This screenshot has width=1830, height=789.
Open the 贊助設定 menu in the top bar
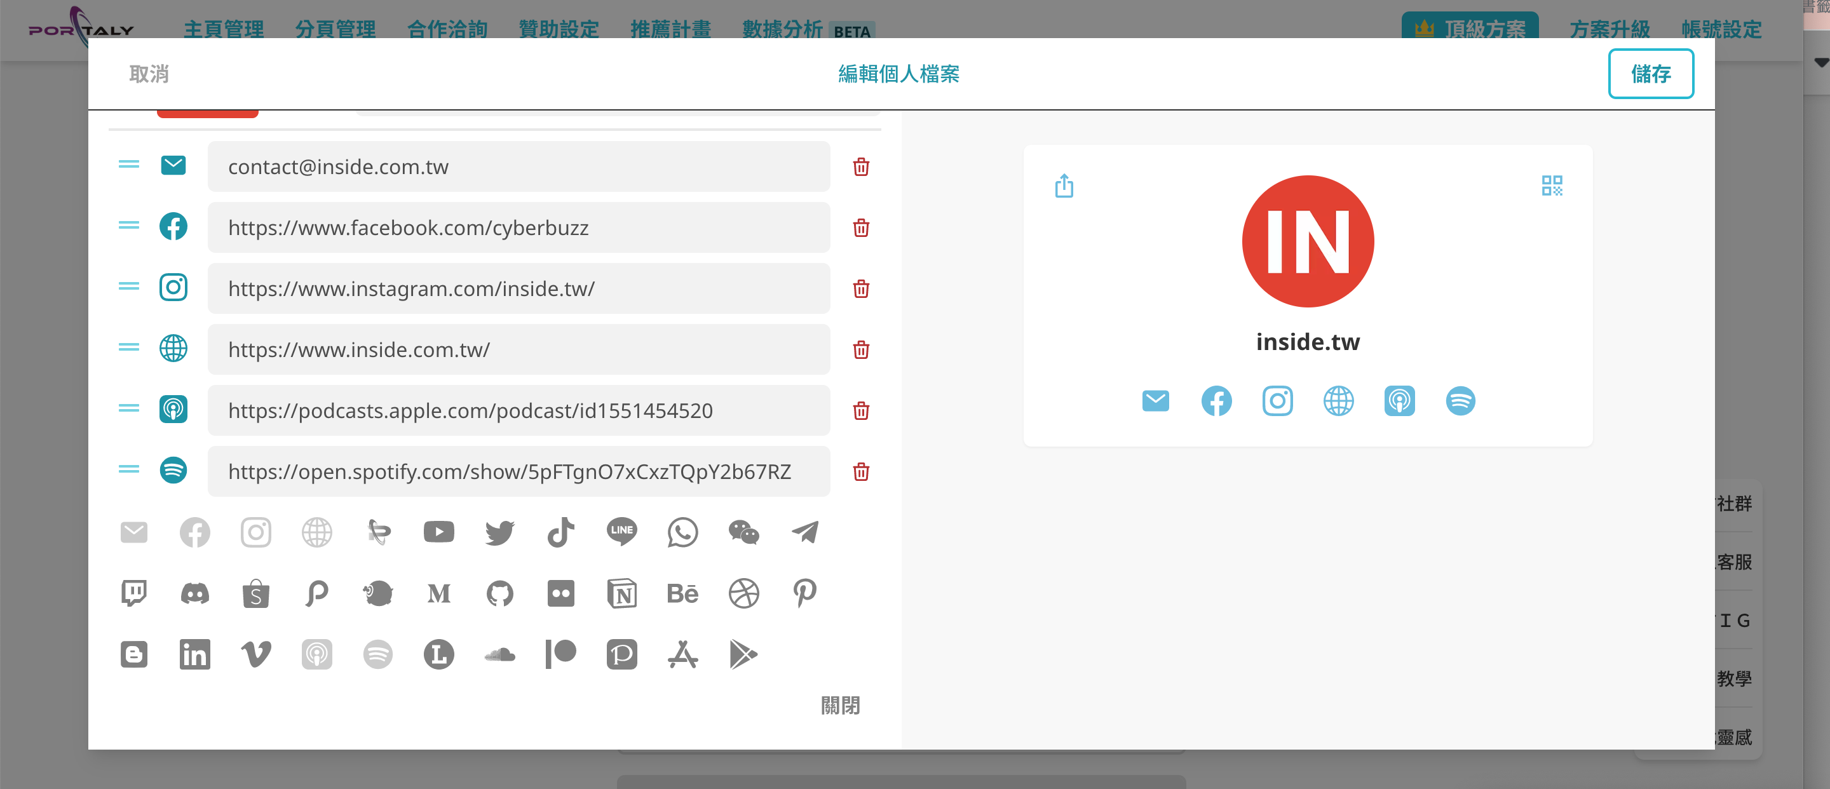pyautogui.click(x=559, y=29)
